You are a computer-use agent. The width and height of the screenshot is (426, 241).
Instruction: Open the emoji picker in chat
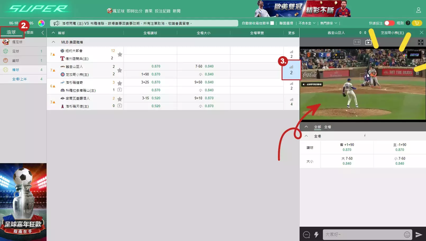(407, 234)
